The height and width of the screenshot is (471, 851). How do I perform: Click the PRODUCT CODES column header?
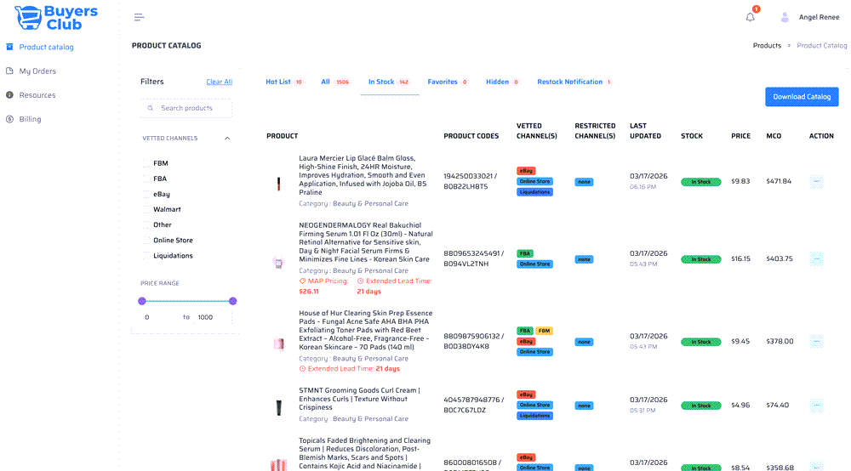471,136
